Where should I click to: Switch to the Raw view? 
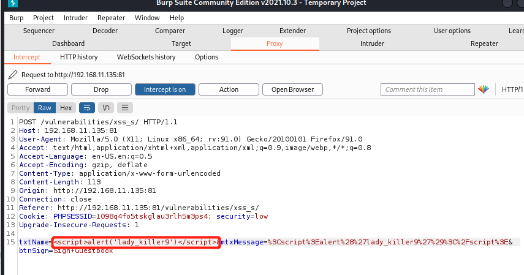(45, 108)
